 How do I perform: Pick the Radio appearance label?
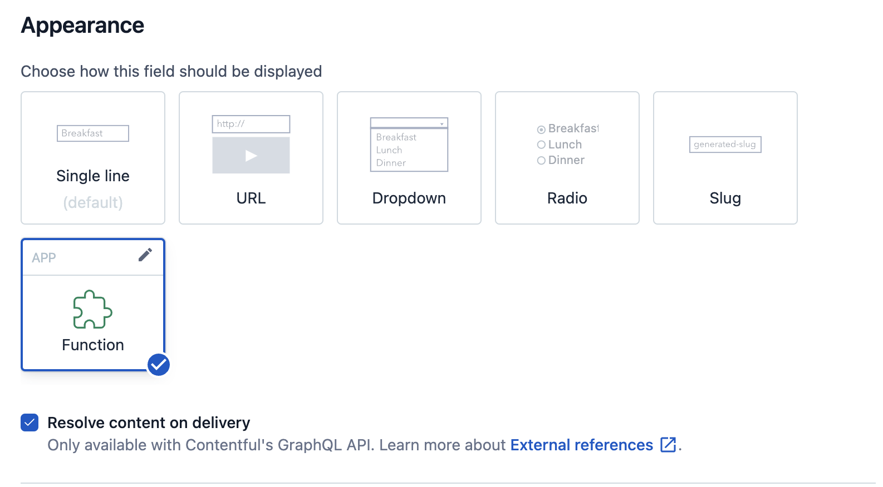[567, 198]
